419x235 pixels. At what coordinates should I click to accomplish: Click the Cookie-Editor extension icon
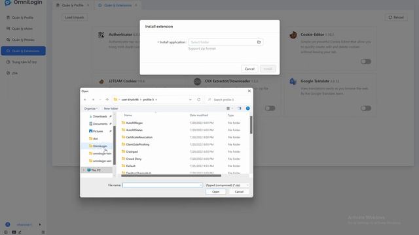(x=293, y=35)
